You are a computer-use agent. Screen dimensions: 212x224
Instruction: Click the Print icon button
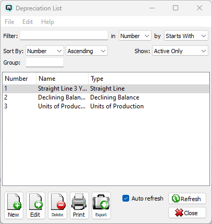[x=79, y=205]
